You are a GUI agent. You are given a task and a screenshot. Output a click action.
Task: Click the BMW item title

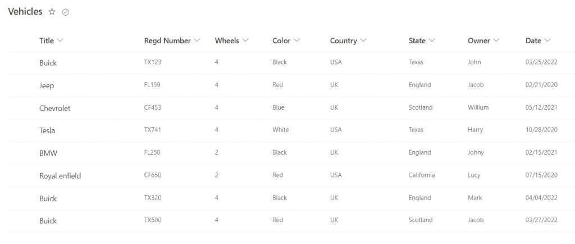click(48, 153)
